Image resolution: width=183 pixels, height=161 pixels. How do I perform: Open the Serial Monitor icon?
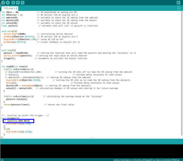pyautogui.click(x=179, y=3)
